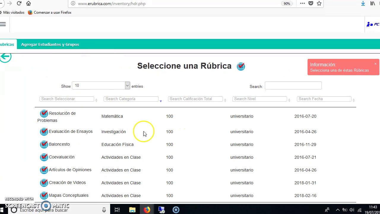Viewport: 380px width, 214px height.
Task: Go back with the green arrow circle
Action: click(5, 57)
